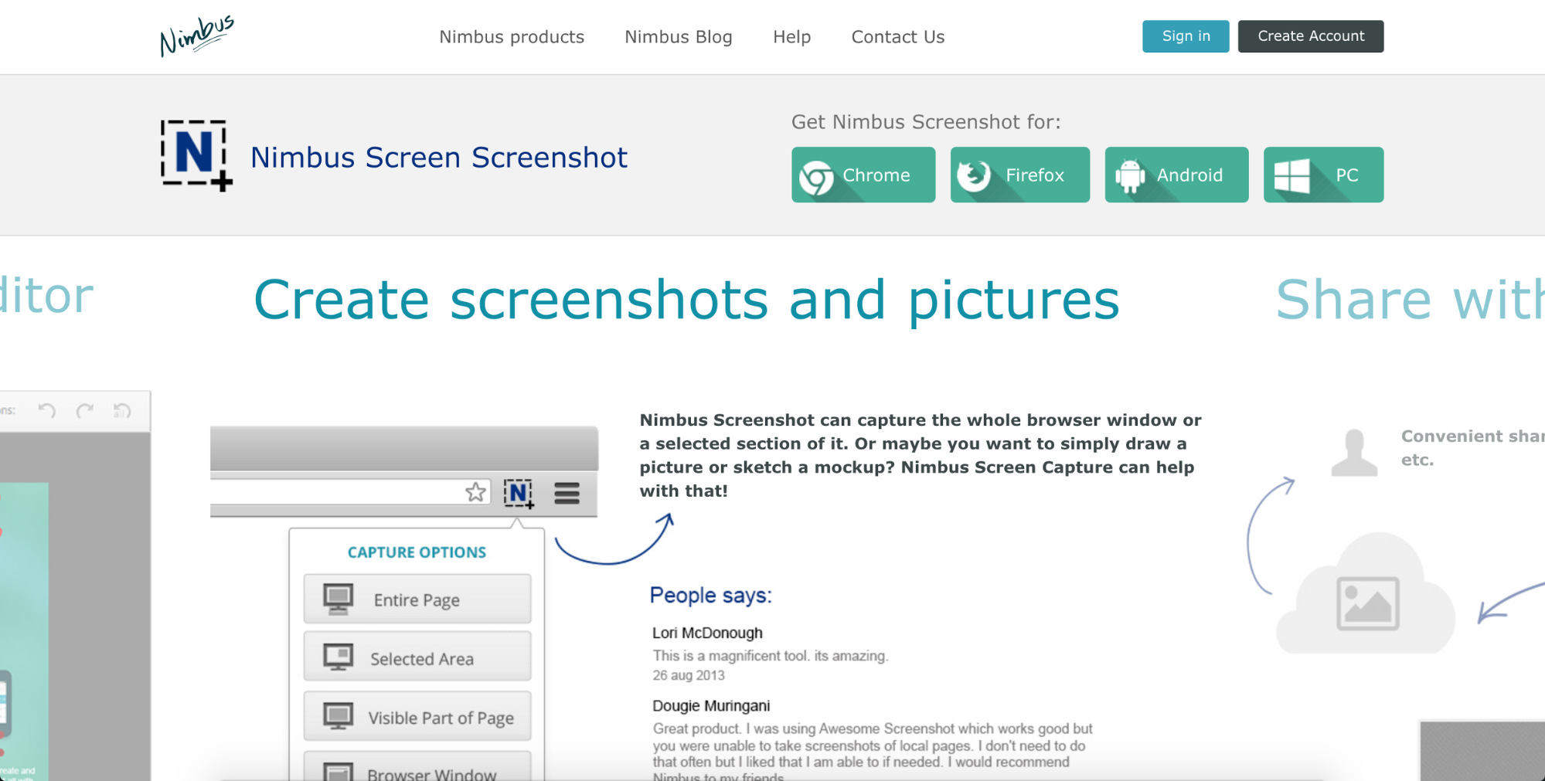Click the Create Account button
This screenshot has width=1545, height=781.
pyautogui.click(x=1311, y=36)
